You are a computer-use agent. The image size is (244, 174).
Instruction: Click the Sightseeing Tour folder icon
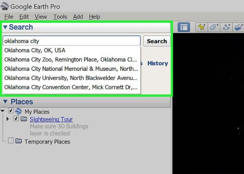(x=24, y=119)
